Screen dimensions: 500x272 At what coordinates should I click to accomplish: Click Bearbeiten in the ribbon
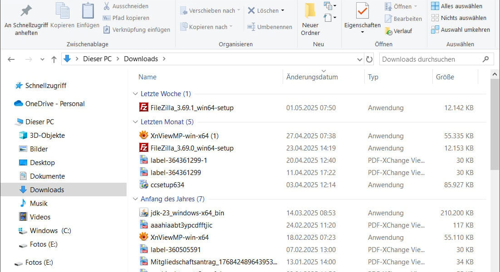403,19
